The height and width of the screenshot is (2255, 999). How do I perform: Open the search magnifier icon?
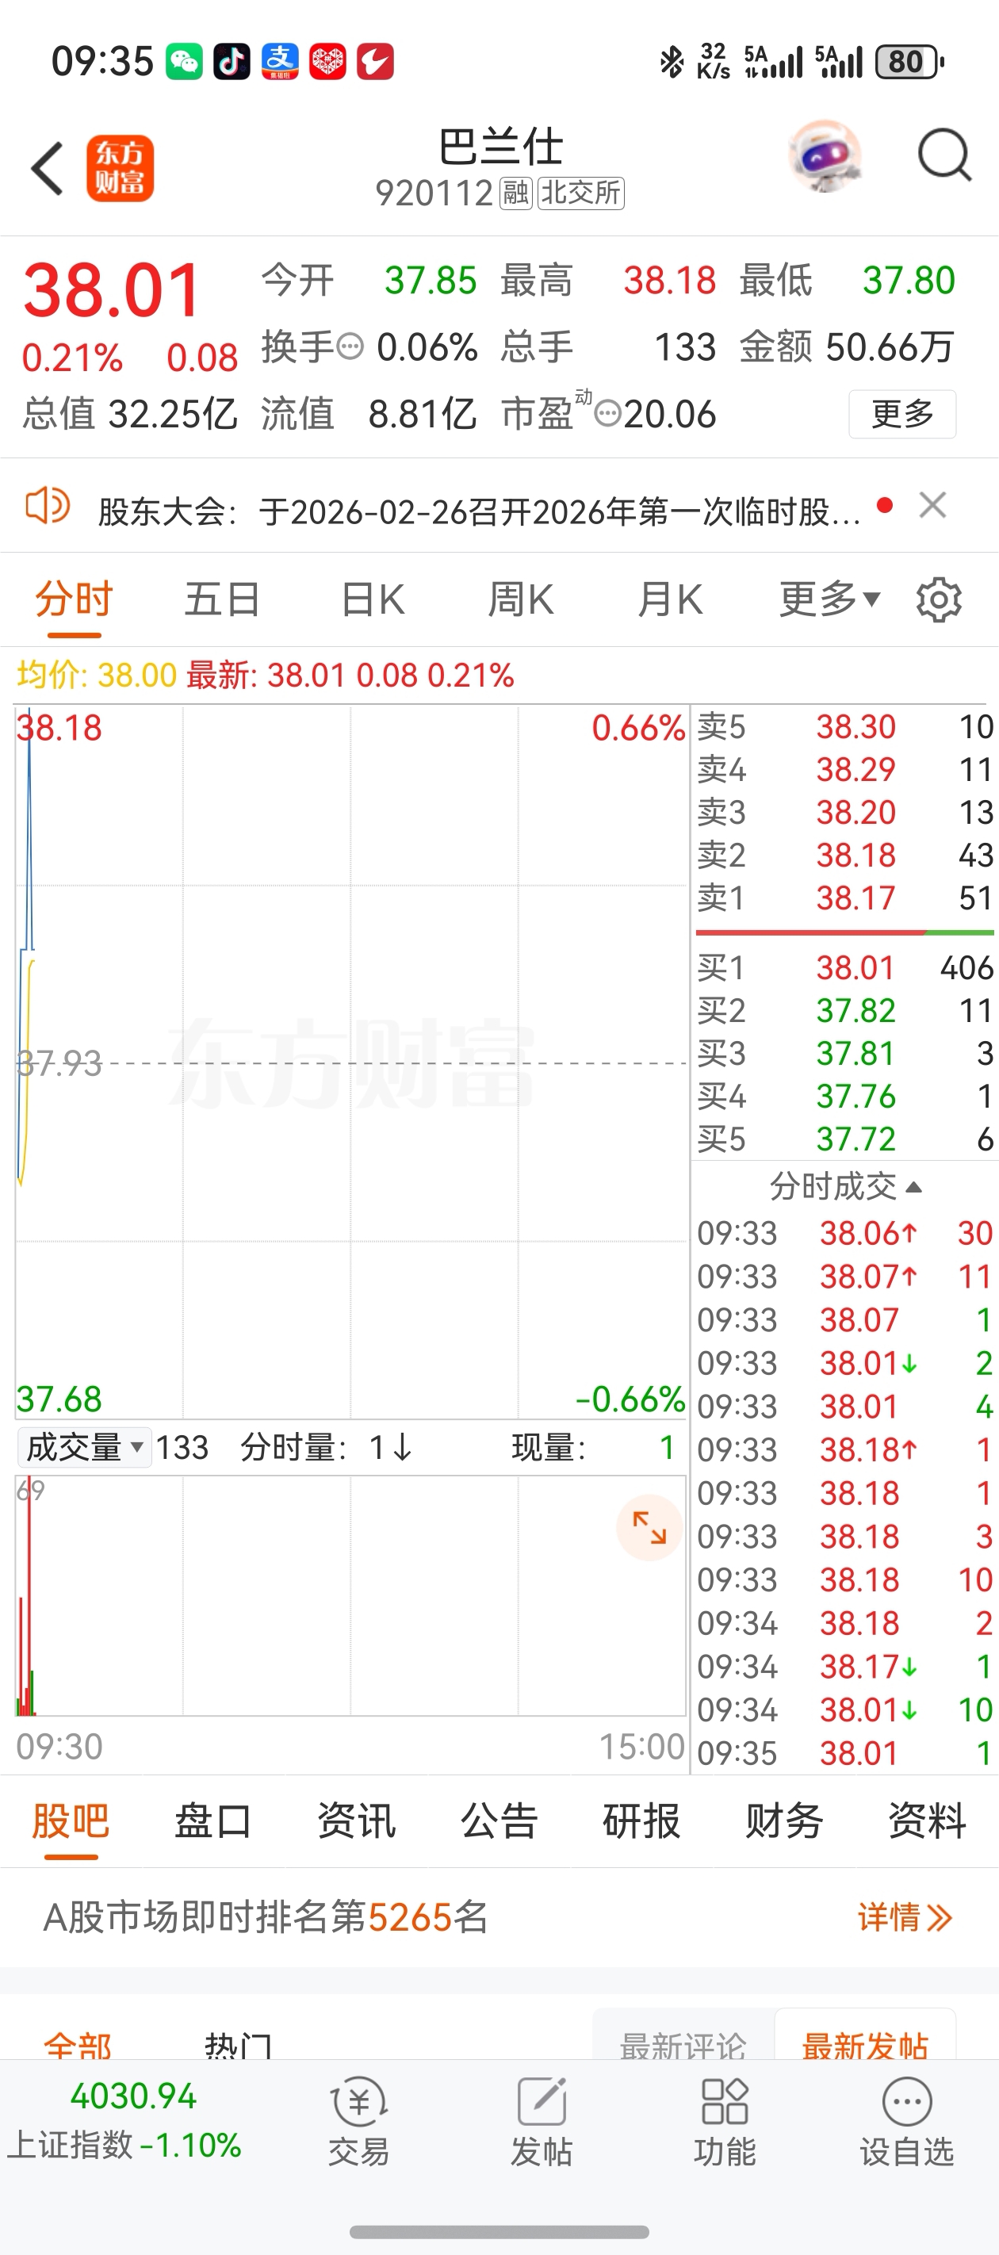[x=943, y=157]
